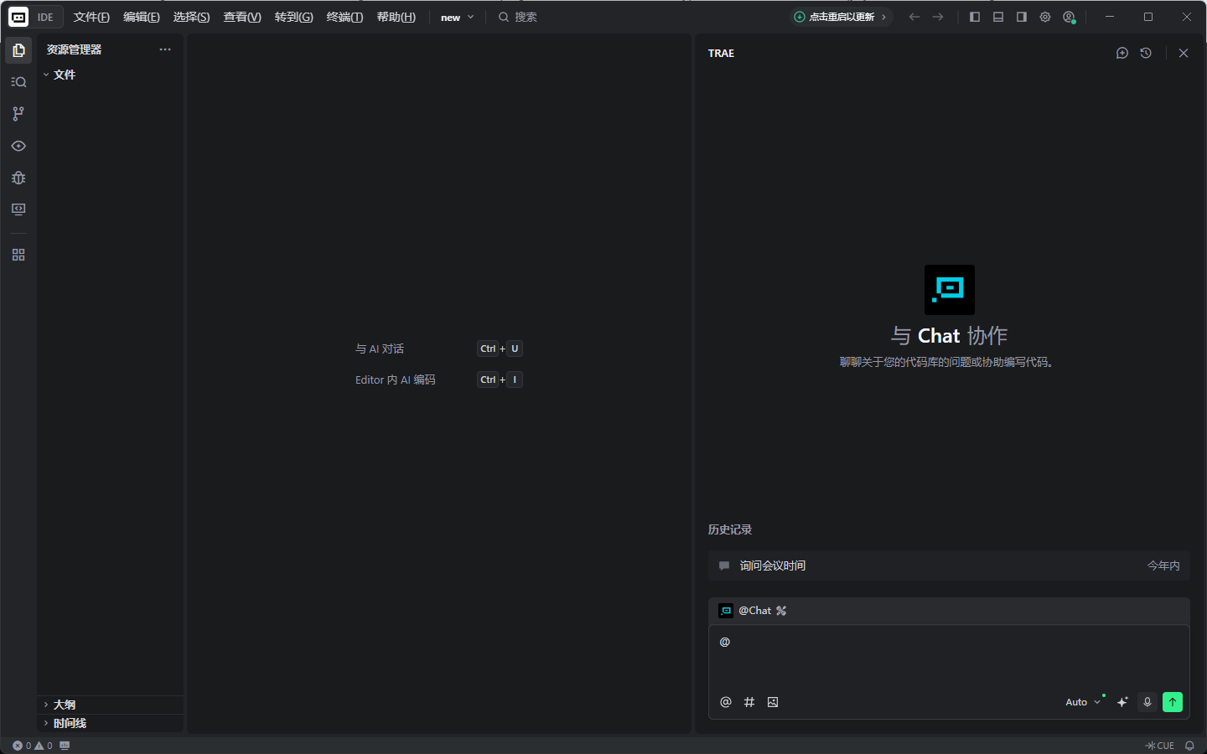Open the 转到(G) menu

[293, 17]
